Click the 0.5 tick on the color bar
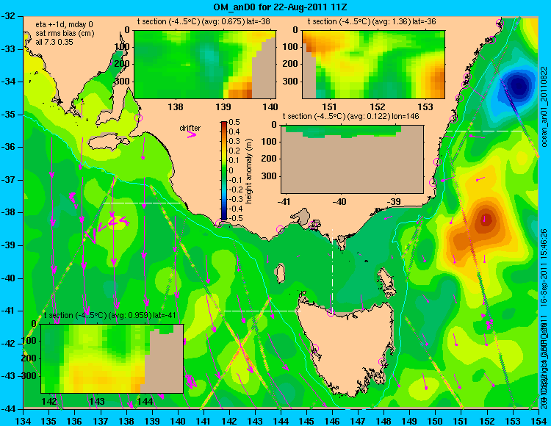The width and height of the screenshot is (551, 426). [234, 122]
